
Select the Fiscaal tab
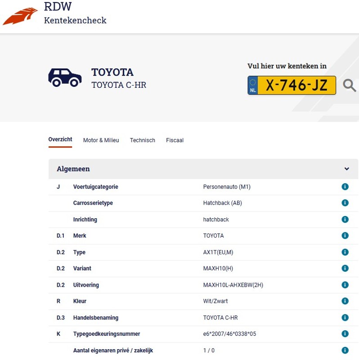tap(175, 140)
